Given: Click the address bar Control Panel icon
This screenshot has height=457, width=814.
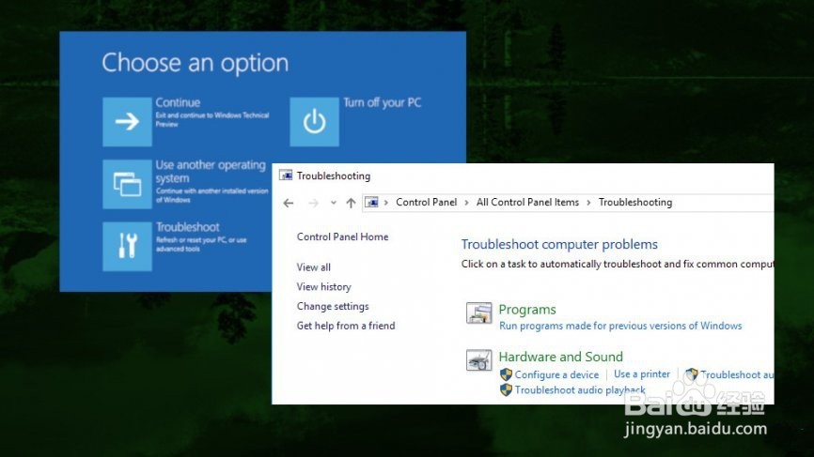Looking at the screenshot, I should tap(371, 202).
